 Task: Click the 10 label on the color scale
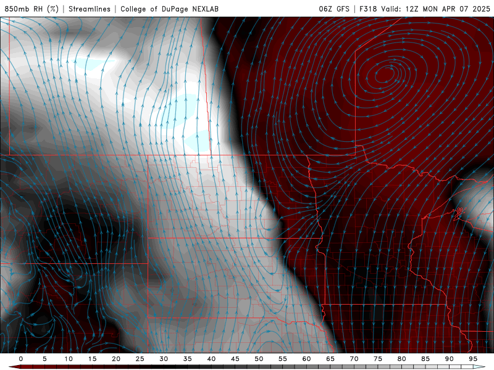pyautogui.click(x=69, y=359)
